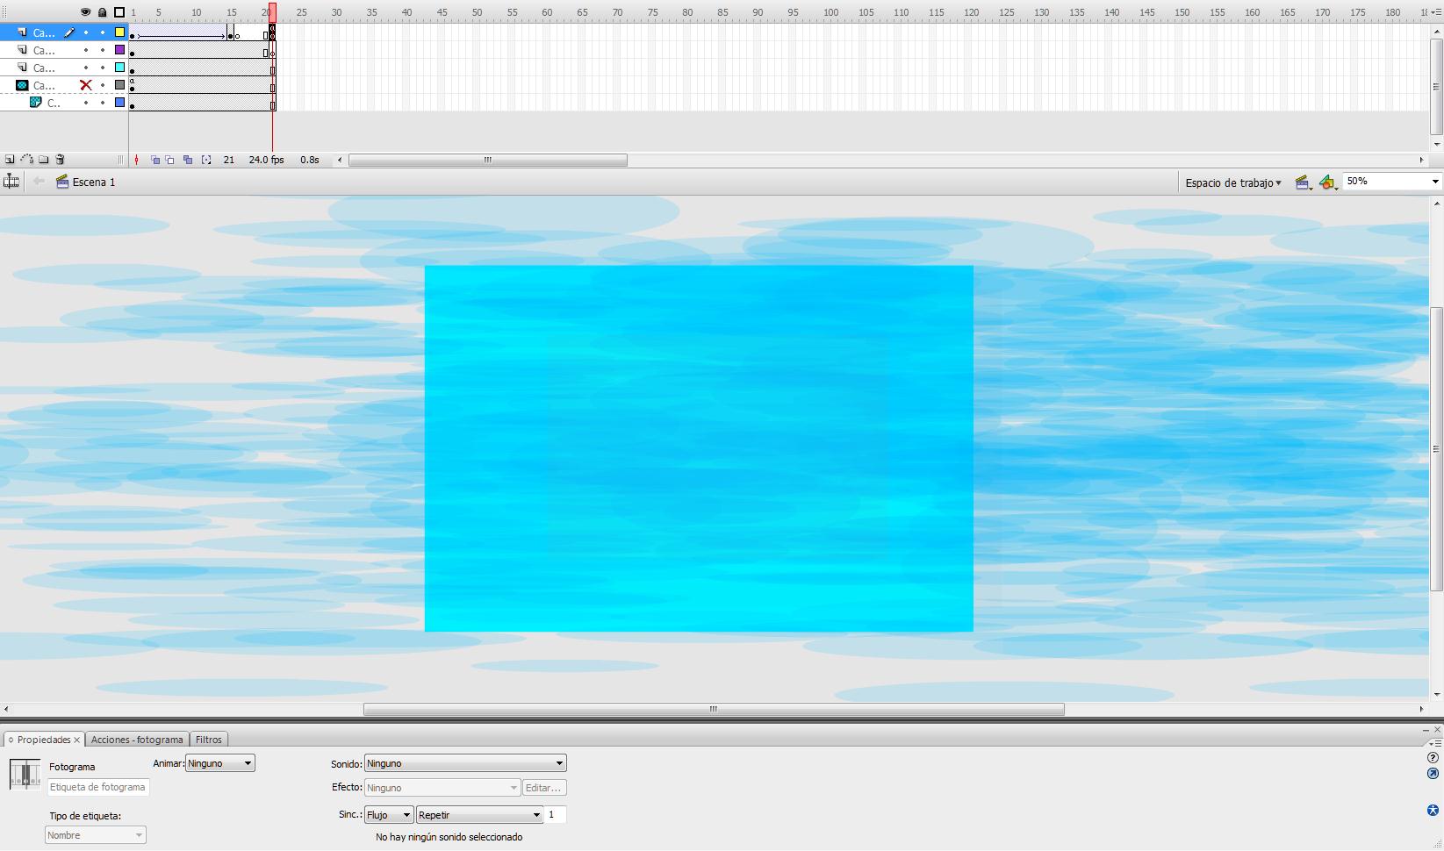Screen dimensions: 1444x851
Task: Lock all layers with the padlock icon
Action: click(102, 12)
